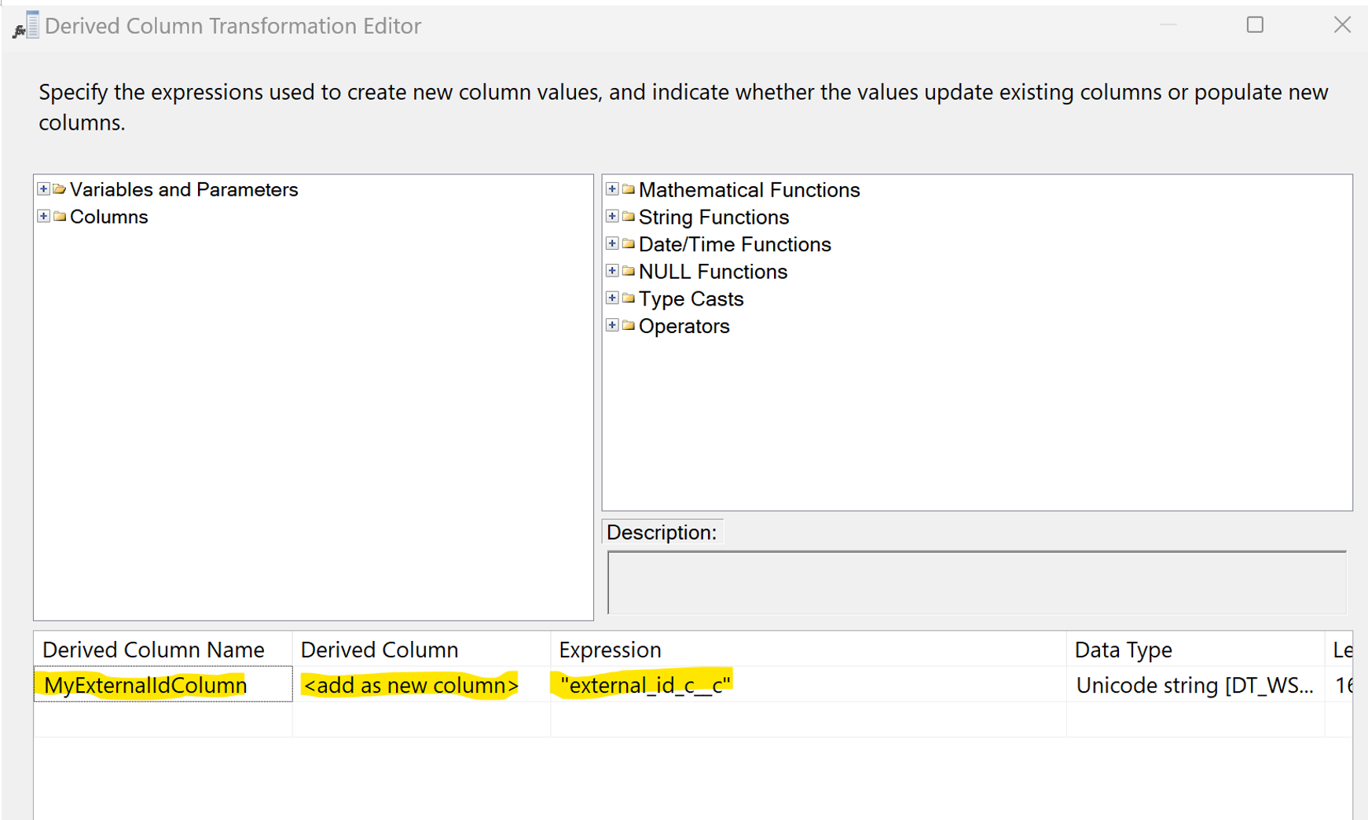Click the Operators folder icon
1368x820 pixels.
[x=629, y=326]
